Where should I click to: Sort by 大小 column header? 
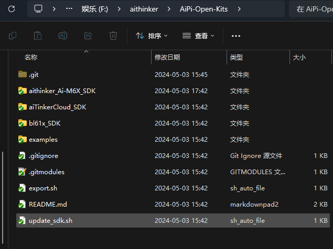(x=299, y=57)
